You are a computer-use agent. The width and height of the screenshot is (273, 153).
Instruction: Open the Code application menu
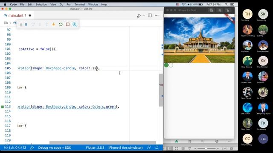tap(13, 5)
